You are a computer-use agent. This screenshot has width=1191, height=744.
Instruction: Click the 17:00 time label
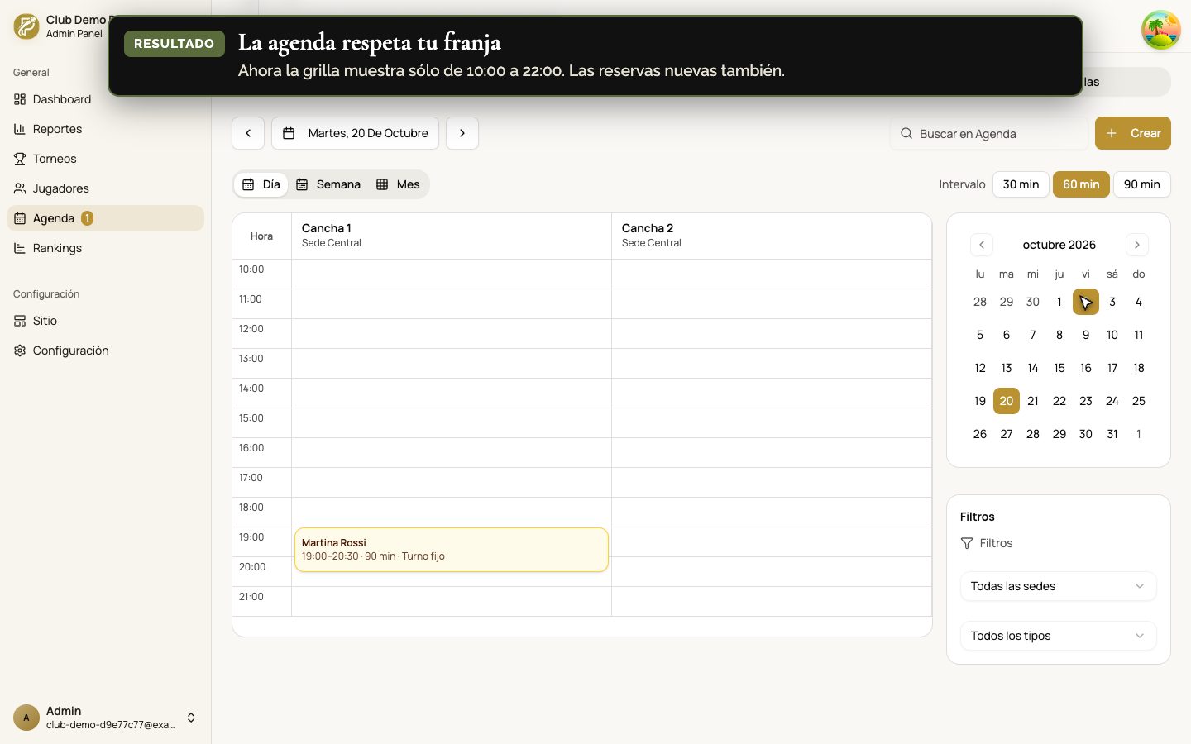(x=251, y=478)
